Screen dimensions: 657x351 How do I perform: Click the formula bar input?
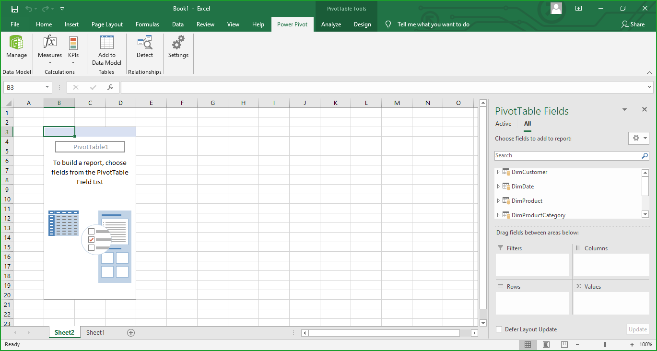coord(384,87)
